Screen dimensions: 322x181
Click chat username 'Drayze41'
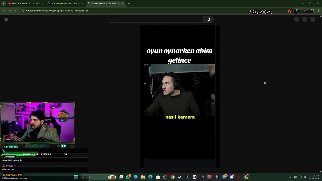click(11, 166)
